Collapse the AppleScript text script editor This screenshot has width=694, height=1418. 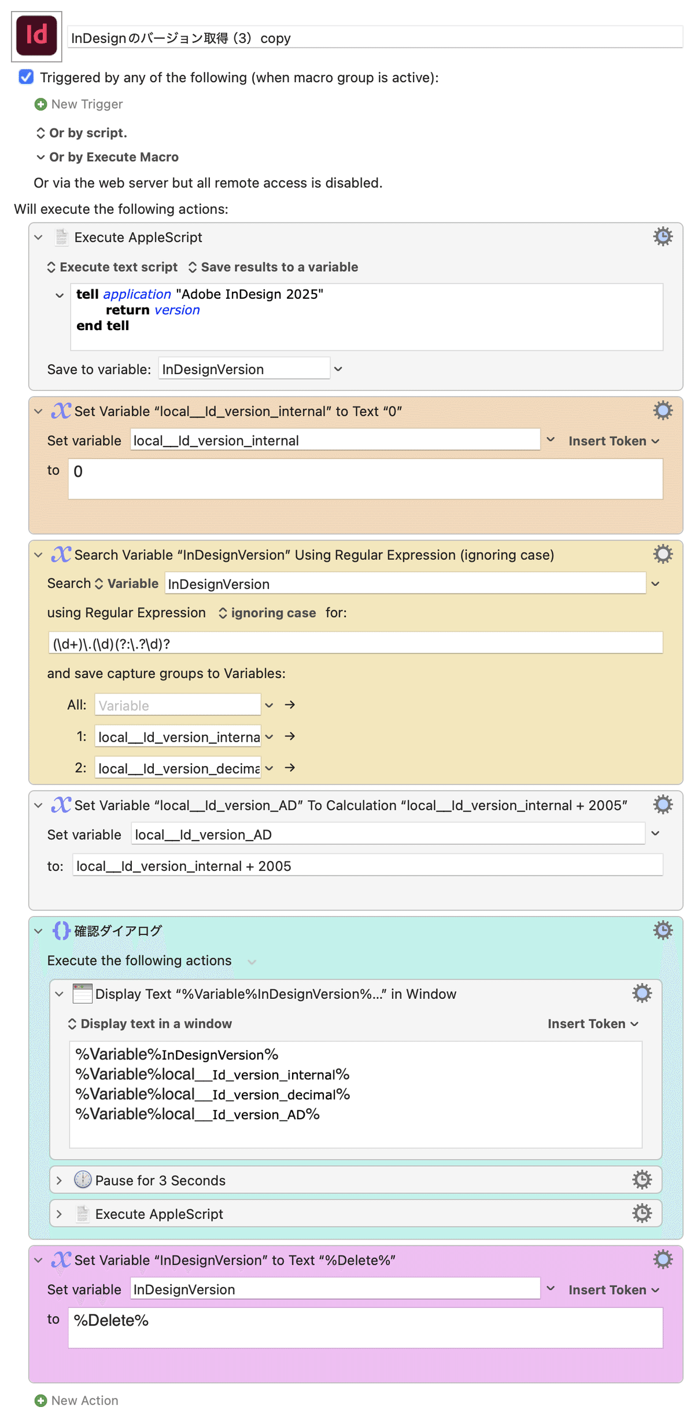tap(60, 295)
